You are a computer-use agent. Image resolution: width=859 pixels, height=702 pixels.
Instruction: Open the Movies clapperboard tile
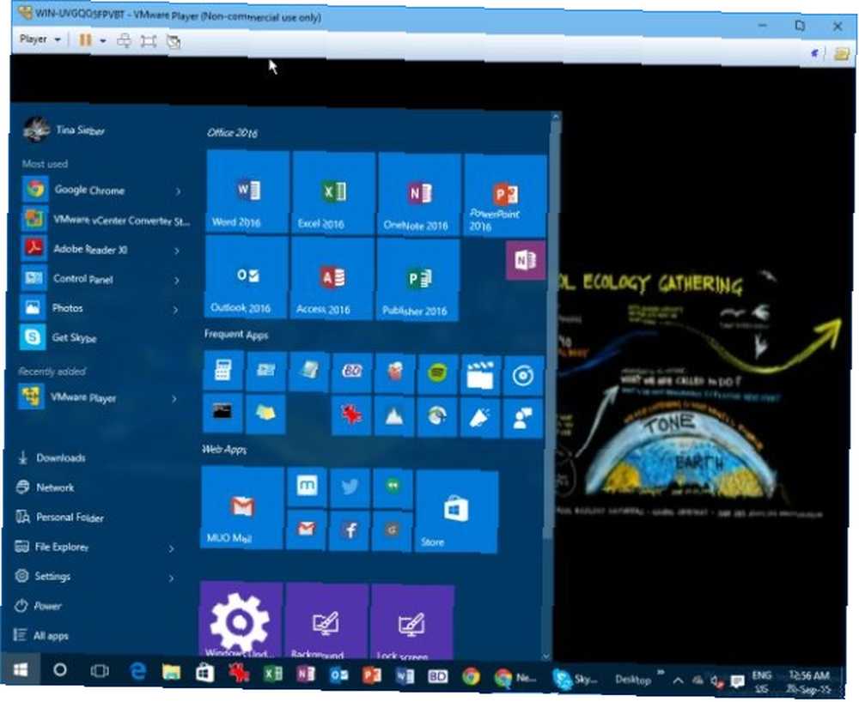point(480,375)
